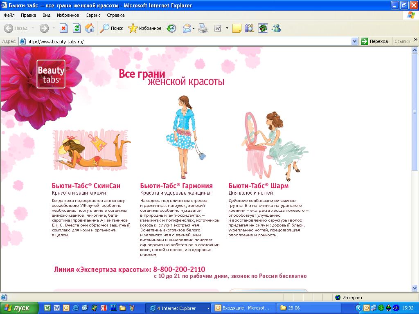Open the folder icon in quick launch
This screenshot has height=314, width=419.
click(x=123, y=308)
